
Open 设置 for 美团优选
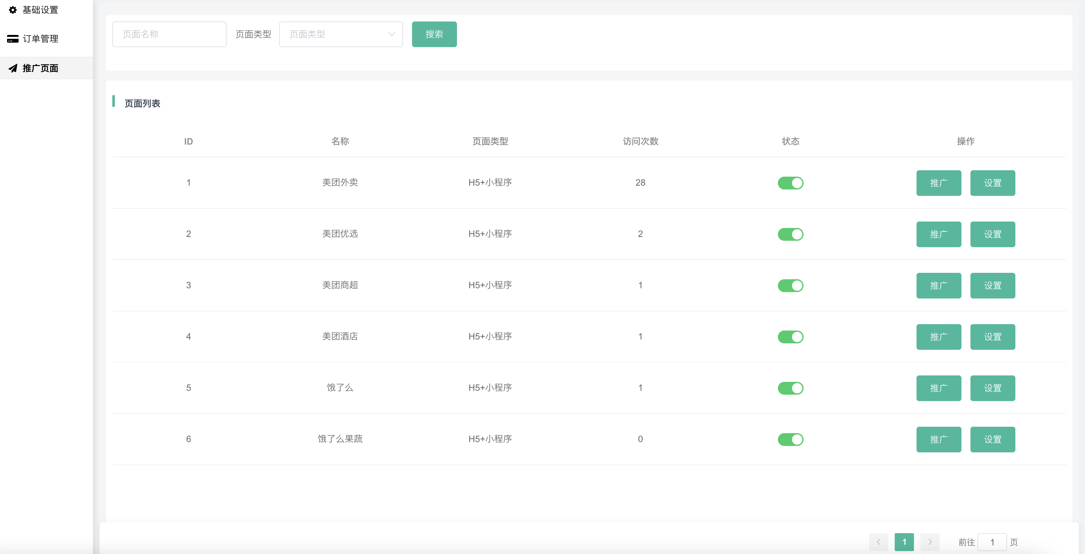click(993, 234)
